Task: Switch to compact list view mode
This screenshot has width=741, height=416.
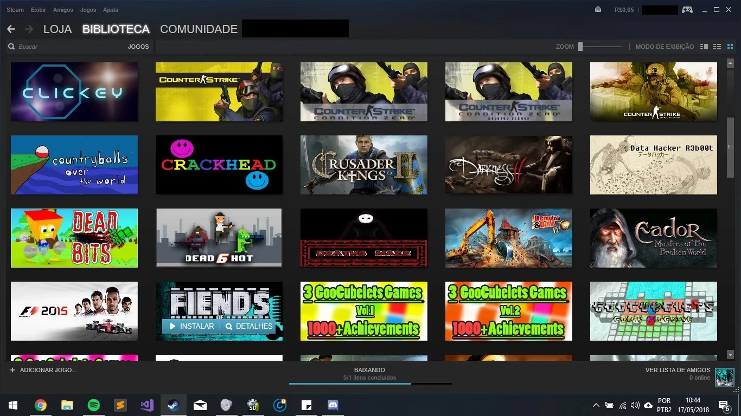Action: (717, 47)
